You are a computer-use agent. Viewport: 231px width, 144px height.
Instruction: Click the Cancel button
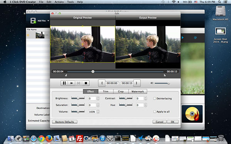pos(159,122)
